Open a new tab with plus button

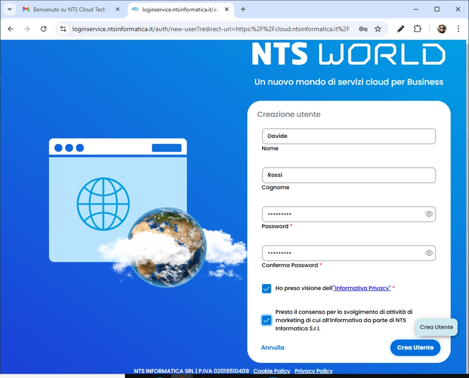pos(243,9)
